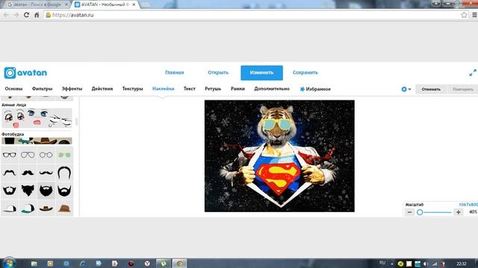Viewport: 478px width, 268px height.
Task: Click the Повторить redo button
Action: 463,89
